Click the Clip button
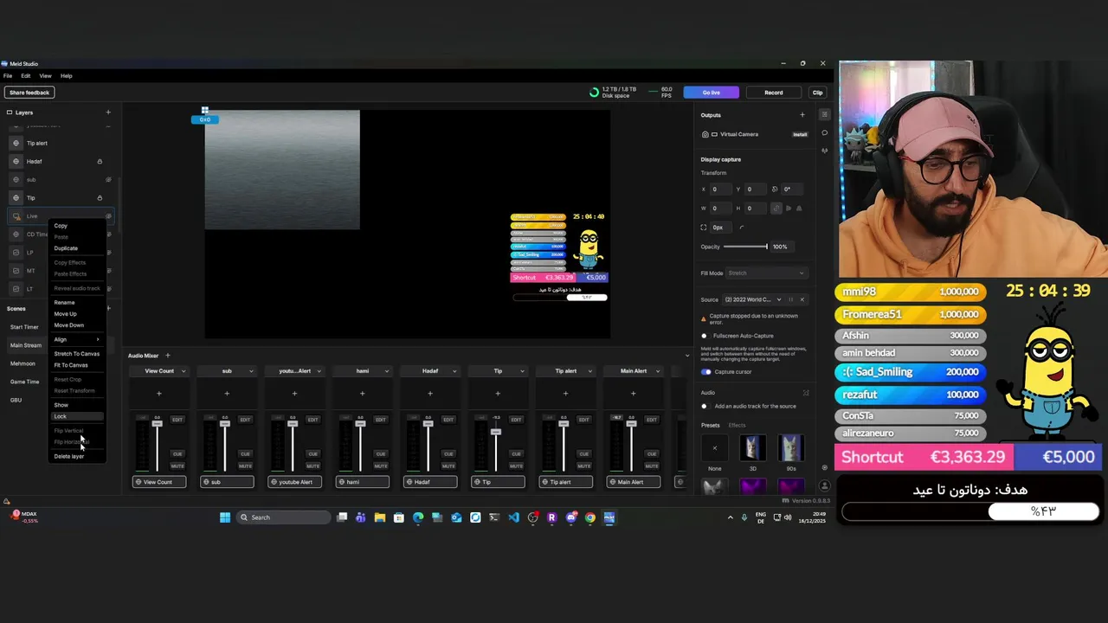 click(817, 93)
